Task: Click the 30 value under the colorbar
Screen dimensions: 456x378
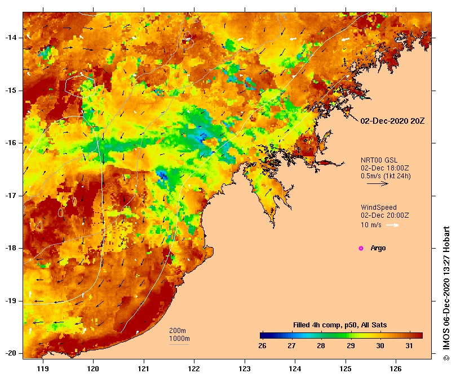Action: pyautogui.click(x=380, y=346)
